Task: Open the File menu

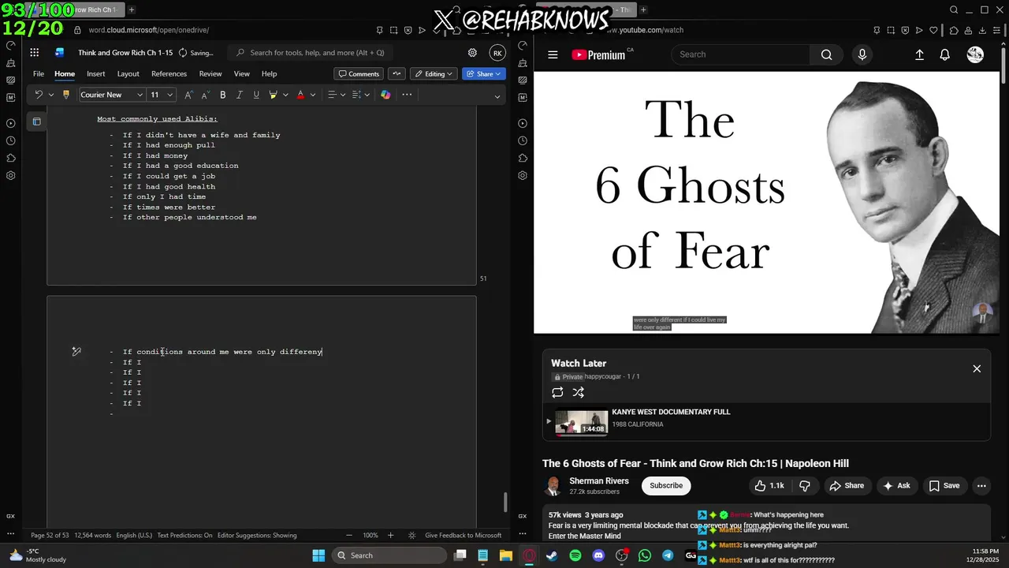Action: coord(39,74)
